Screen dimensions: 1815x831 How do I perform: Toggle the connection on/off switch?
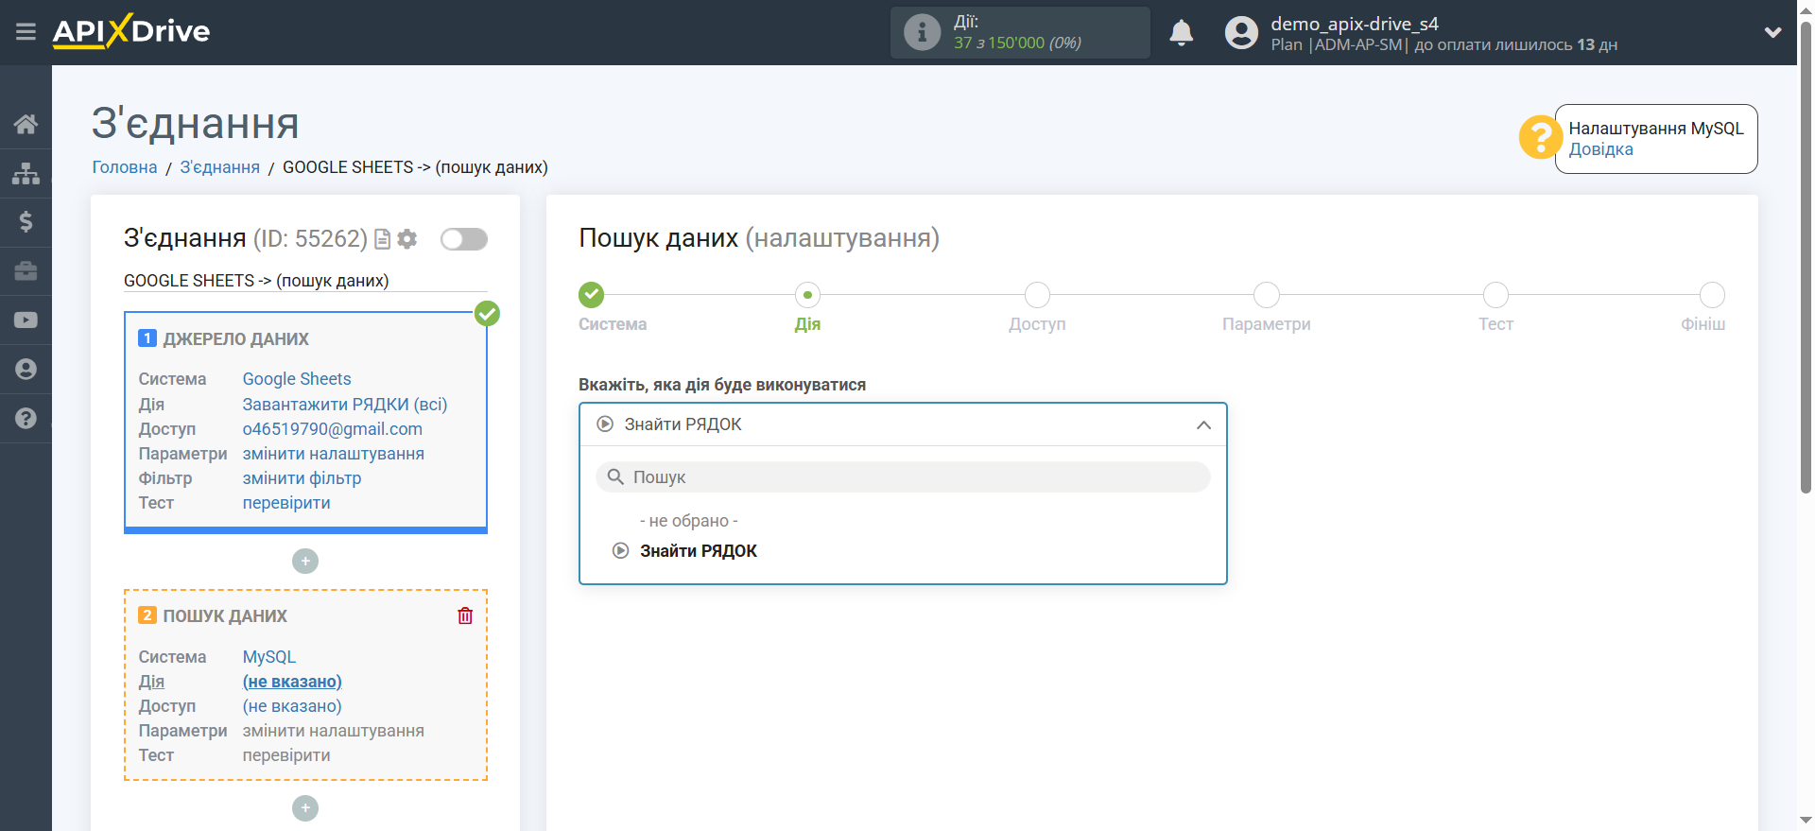[x=464, y=239]
